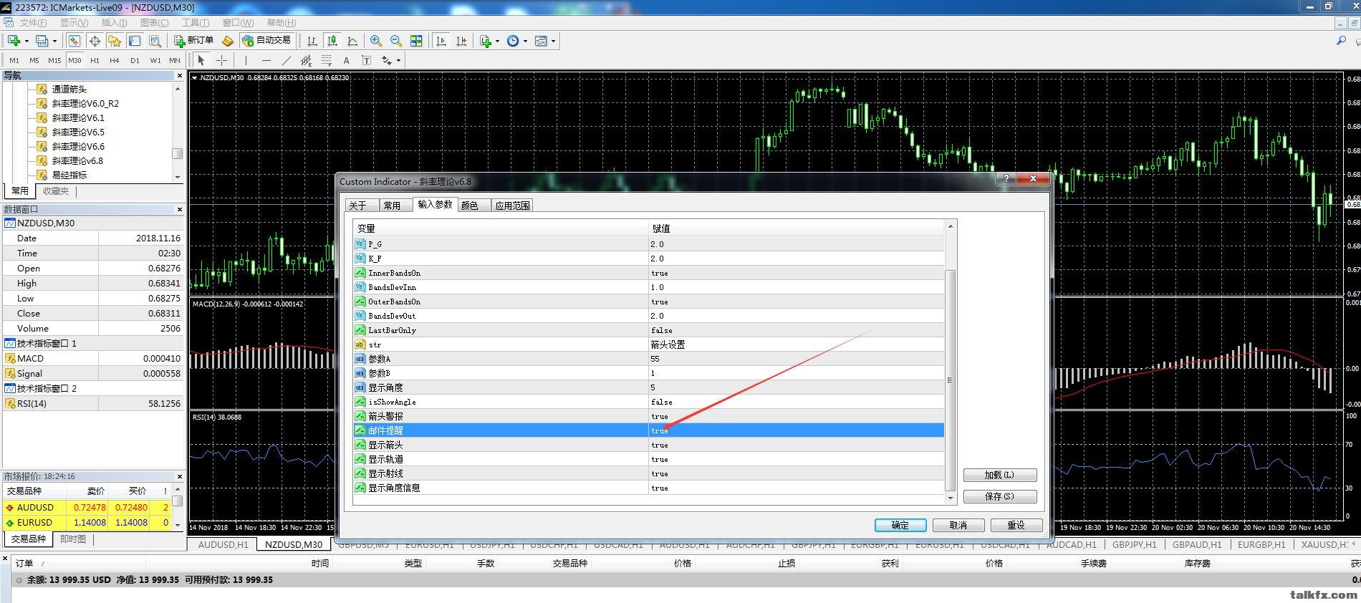This screenshot has width=1361, height=603.
Task: Click the 保存(S) save button
Action: click(999, 496)
